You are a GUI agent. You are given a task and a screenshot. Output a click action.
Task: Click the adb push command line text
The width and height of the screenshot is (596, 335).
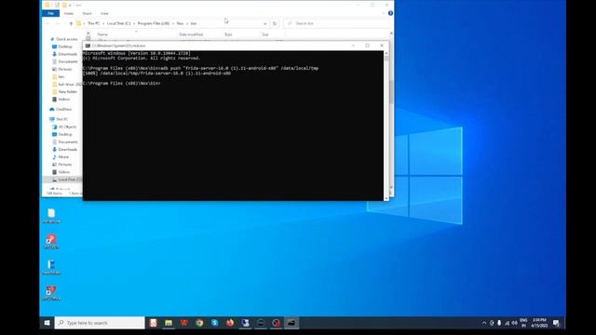point(201,68)
